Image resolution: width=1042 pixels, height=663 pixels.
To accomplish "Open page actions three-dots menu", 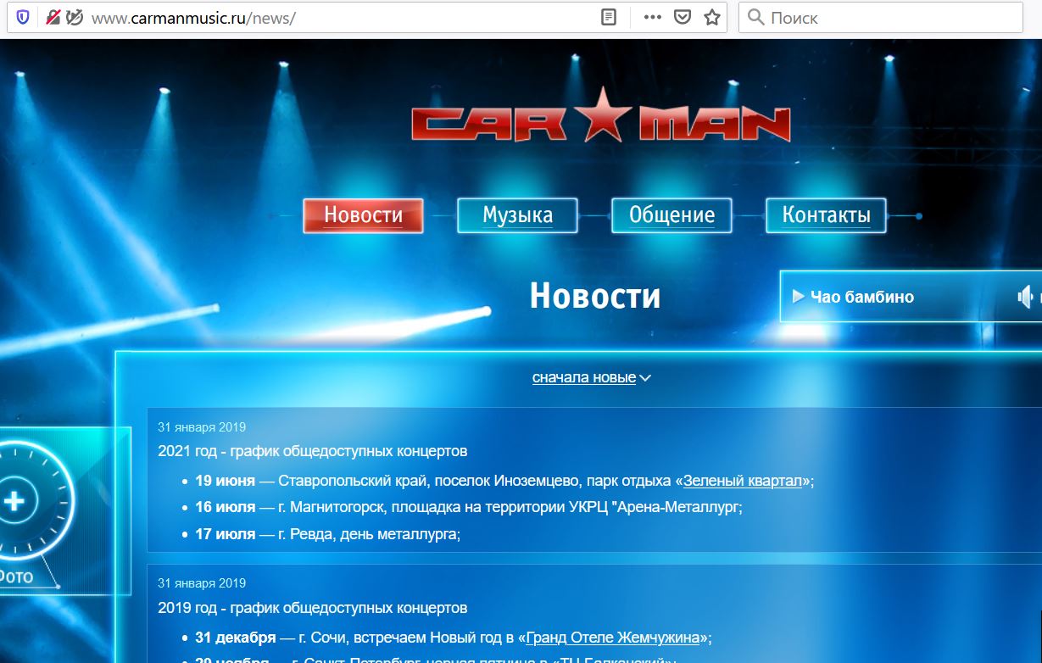I will [652, 17].
